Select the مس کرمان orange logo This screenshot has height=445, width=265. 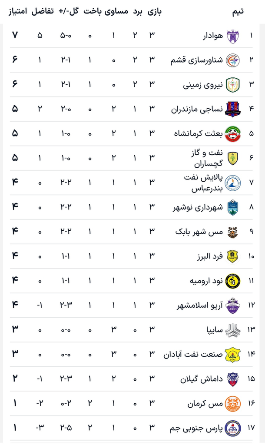[233, 404]
